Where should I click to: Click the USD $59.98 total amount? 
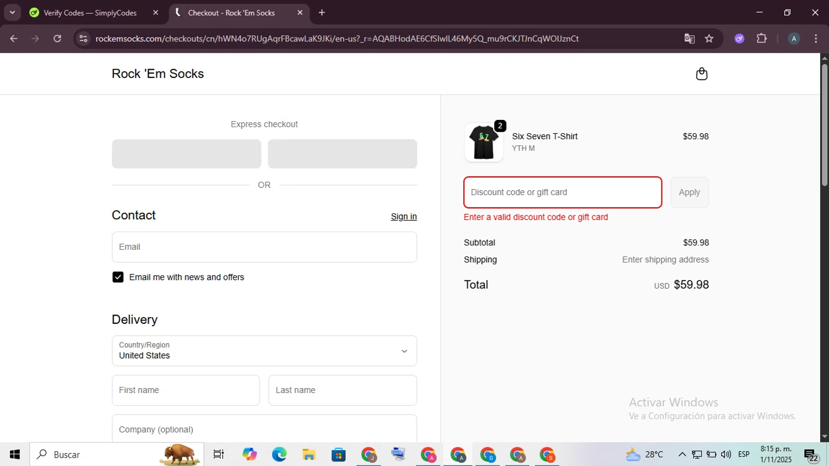coord(681,285)
